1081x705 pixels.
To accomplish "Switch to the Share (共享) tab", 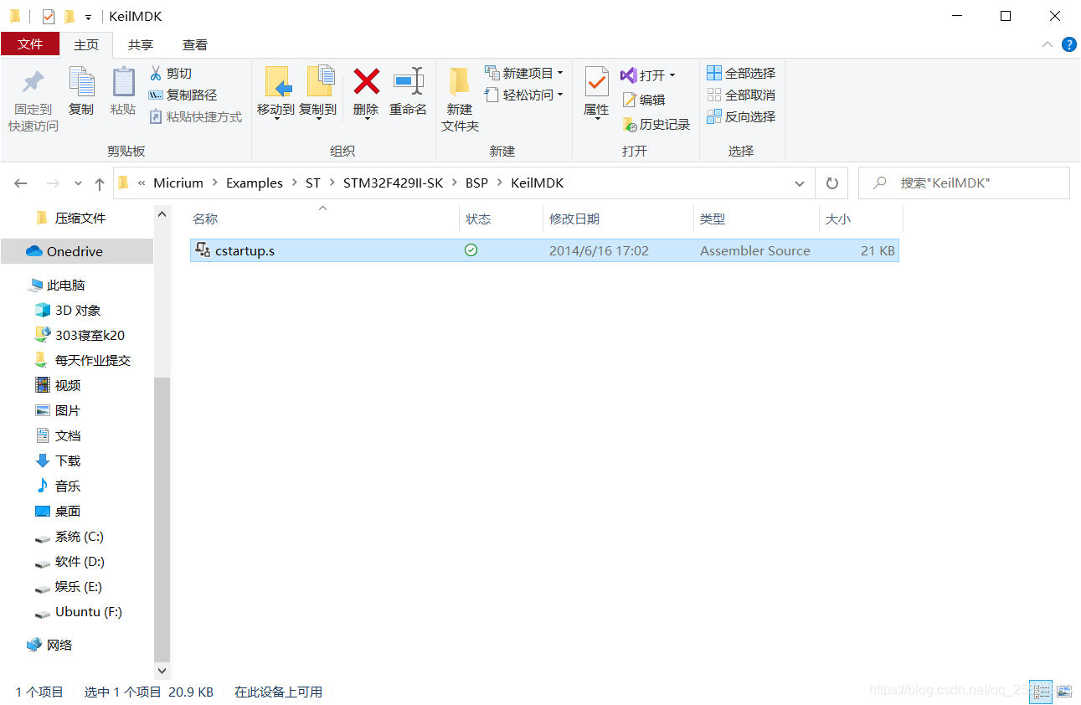I will [x=141, y=44].
